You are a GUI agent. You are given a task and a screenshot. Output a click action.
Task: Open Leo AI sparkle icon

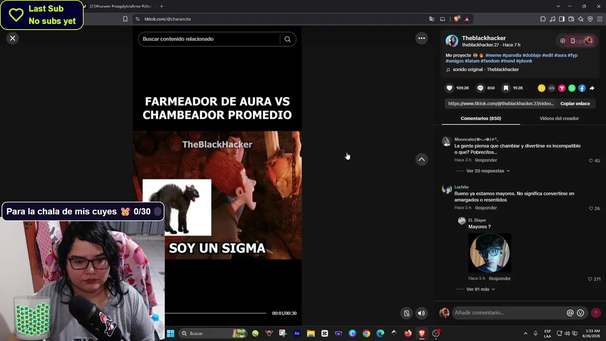click(581, 19)
